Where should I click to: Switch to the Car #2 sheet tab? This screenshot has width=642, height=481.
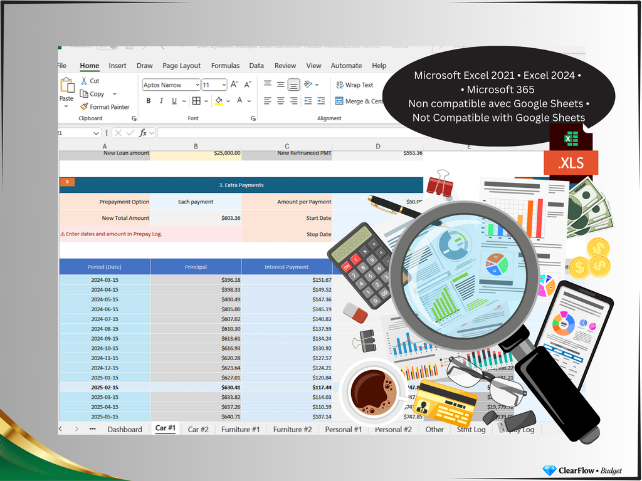(198, 429)
